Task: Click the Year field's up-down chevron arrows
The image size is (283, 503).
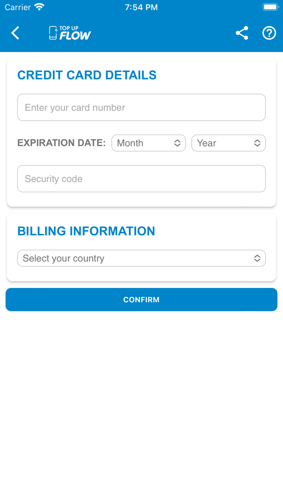Action: [257, 143]
